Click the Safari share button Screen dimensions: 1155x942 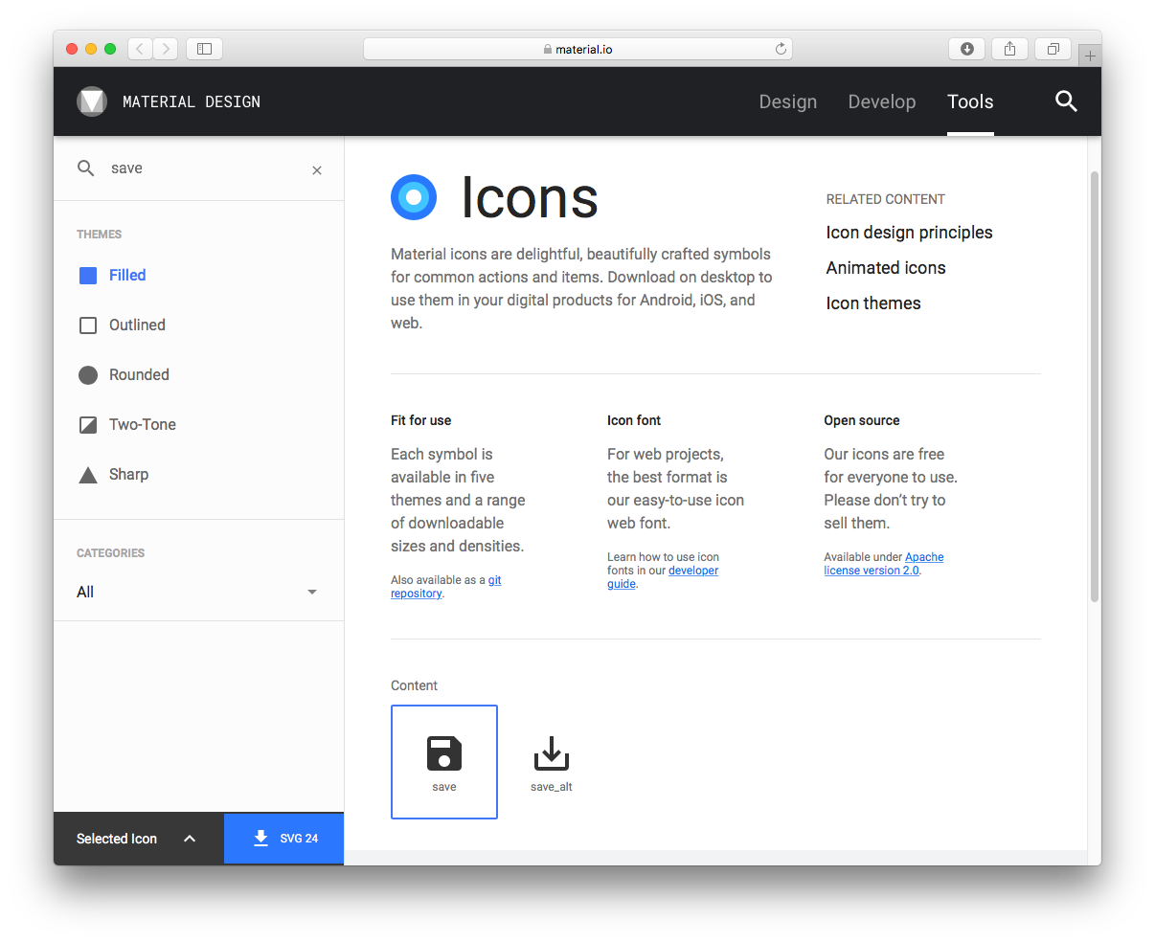[x=1009, y=49]
